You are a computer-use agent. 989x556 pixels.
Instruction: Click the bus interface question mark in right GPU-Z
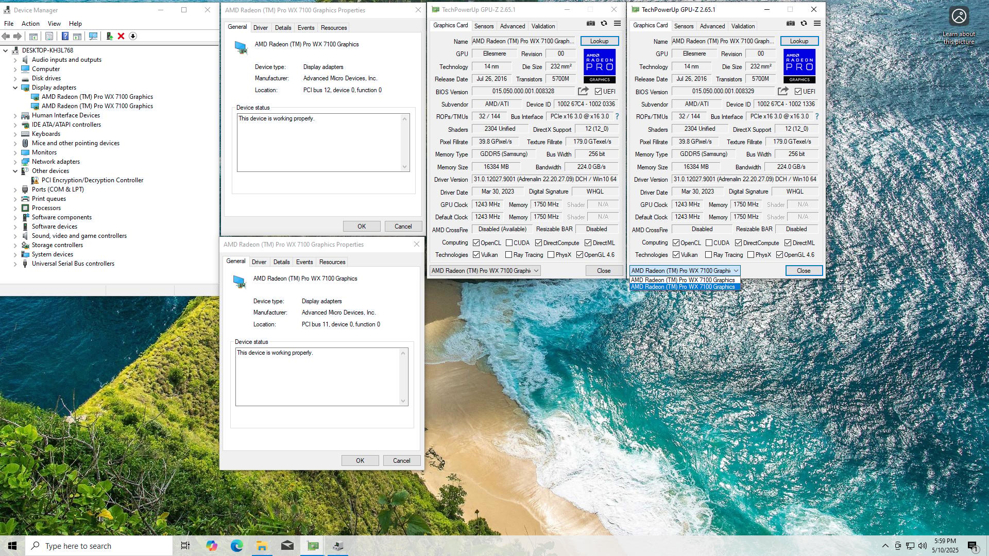click(816, 116)
